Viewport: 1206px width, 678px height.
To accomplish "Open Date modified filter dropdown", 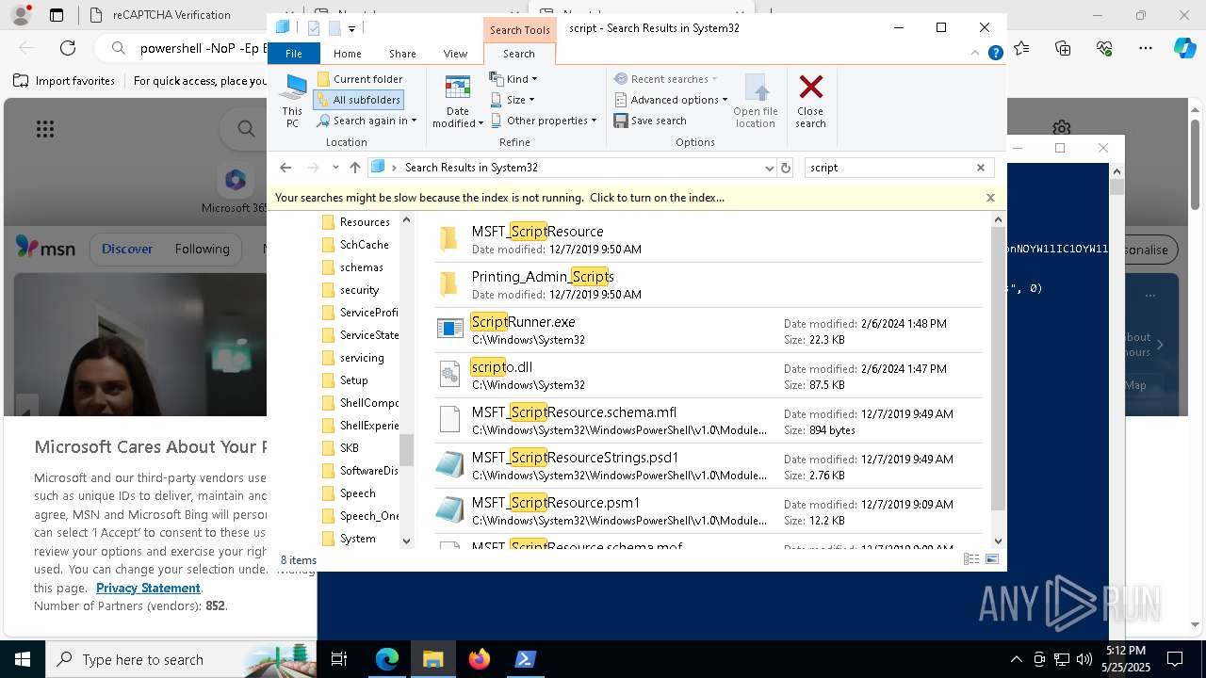I will coord(458,101).
